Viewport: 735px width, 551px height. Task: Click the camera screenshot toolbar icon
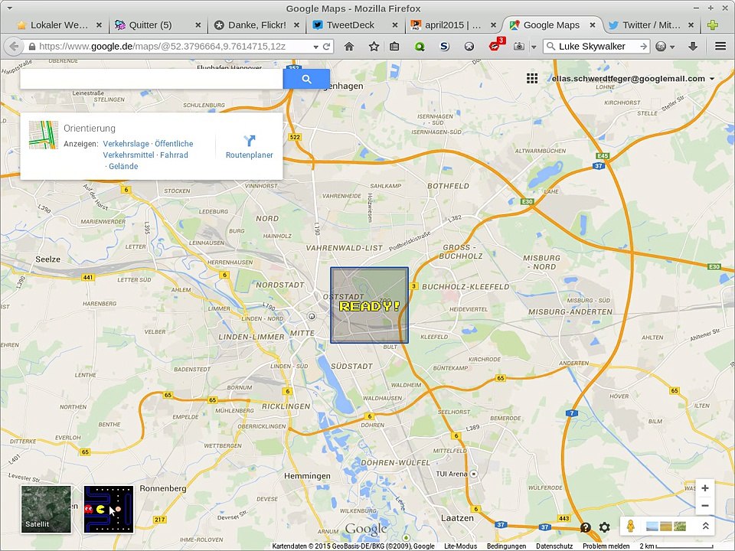(518, 47)
